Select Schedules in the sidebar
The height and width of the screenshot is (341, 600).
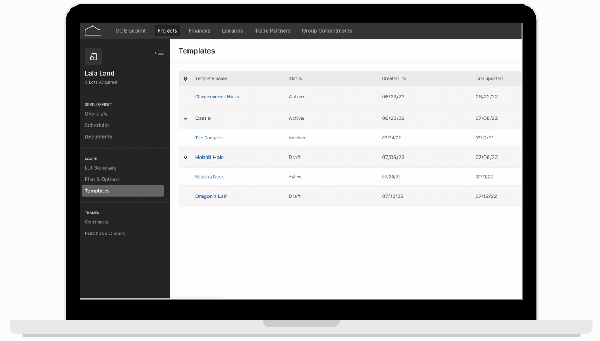click(97, 125)
